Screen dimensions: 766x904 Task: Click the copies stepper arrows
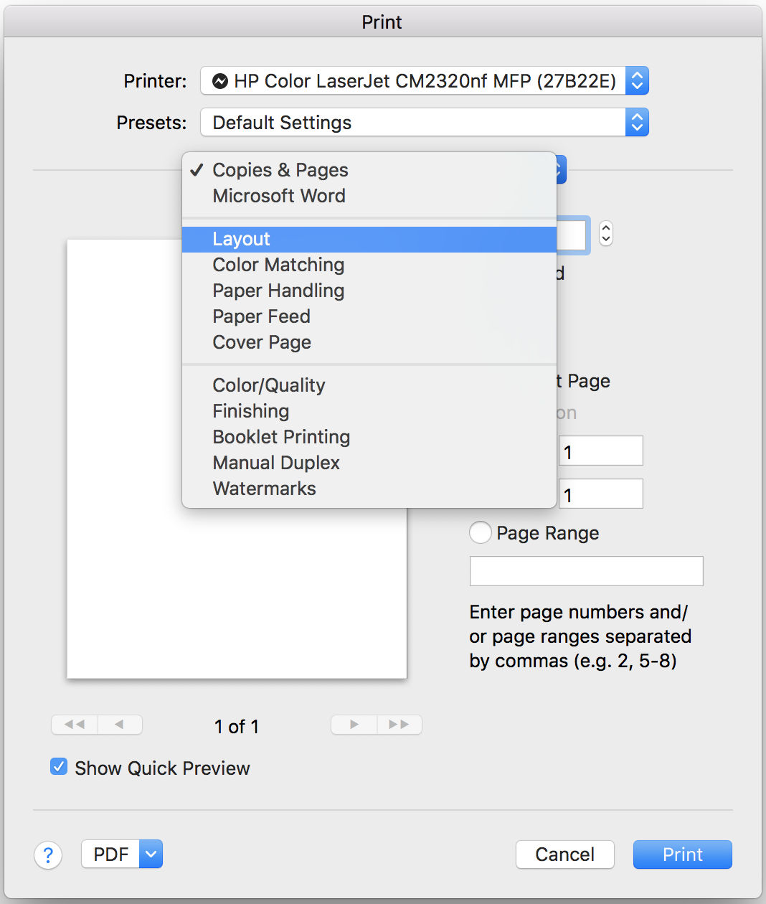(606, 233)
